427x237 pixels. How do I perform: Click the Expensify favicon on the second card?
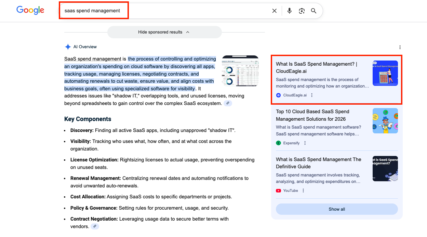click(x=278, y=143)
